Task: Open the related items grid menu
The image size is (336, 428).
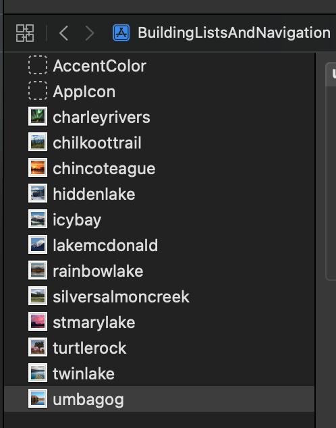Action: 25,33
